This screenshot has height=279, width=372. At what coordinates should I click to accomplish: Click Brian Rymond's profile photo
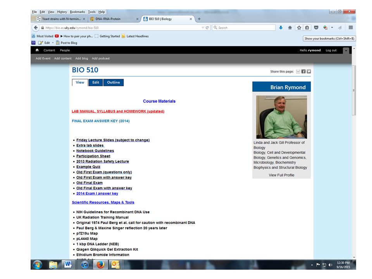[x=281, y=117]
